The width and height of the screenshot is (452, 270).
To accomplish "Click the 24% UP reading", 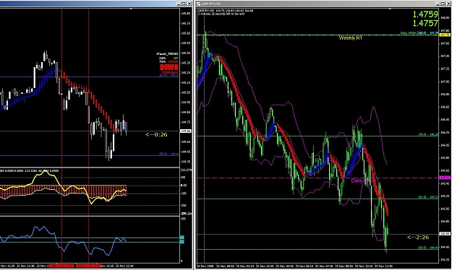I will click(169, 58).
